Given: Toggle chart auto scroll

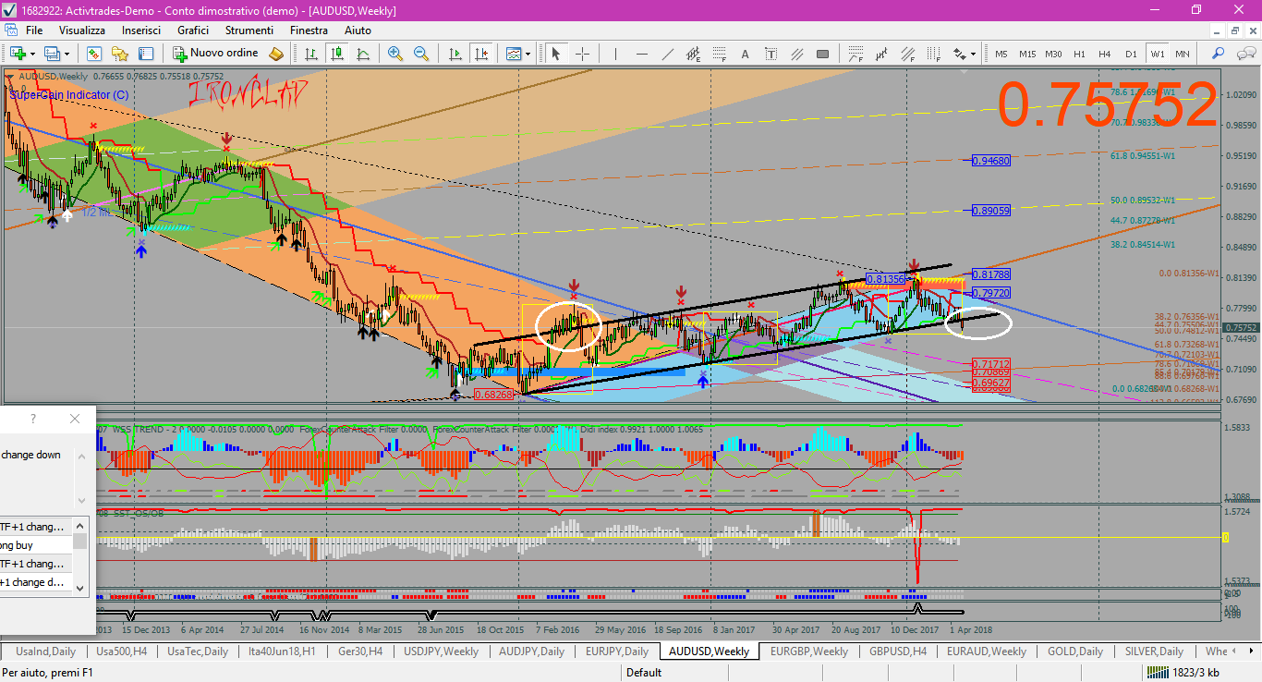Looking at the screenshot, I should tap(455, 54).
